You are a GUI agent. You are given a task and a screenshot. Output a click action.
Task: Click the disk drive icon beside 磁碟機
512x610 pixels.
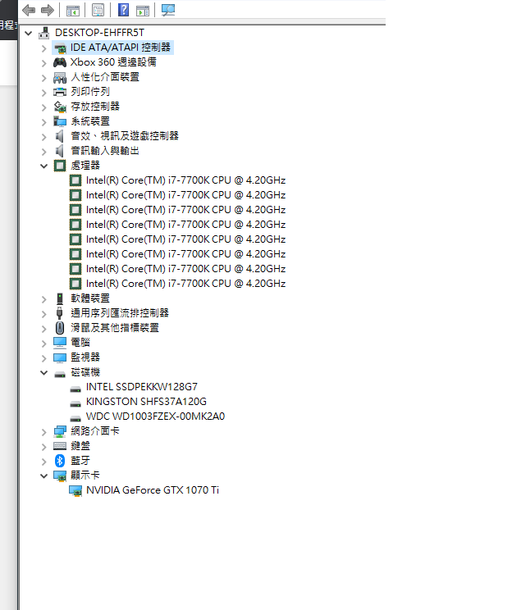[60, 374]
